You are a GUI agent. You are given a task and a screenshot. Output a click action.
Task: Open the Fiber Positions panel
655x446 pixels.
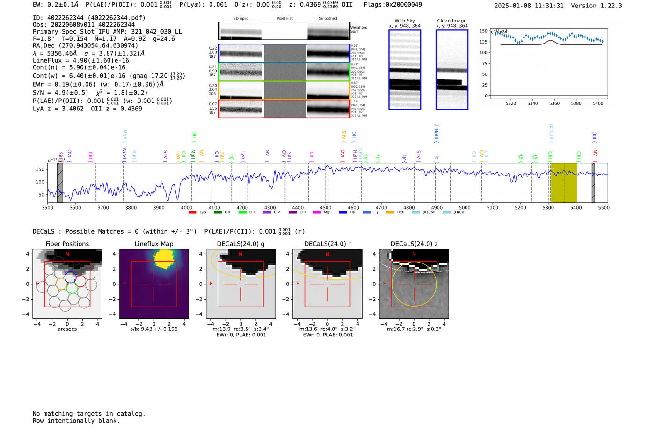67,284
